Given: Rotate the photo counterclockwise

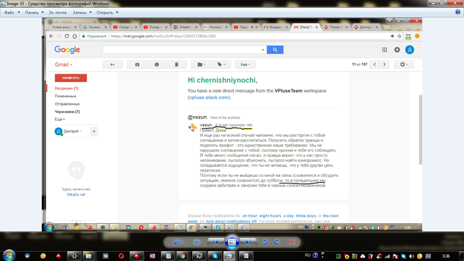Looking at the screenshot, I should (x=265, y=242).
